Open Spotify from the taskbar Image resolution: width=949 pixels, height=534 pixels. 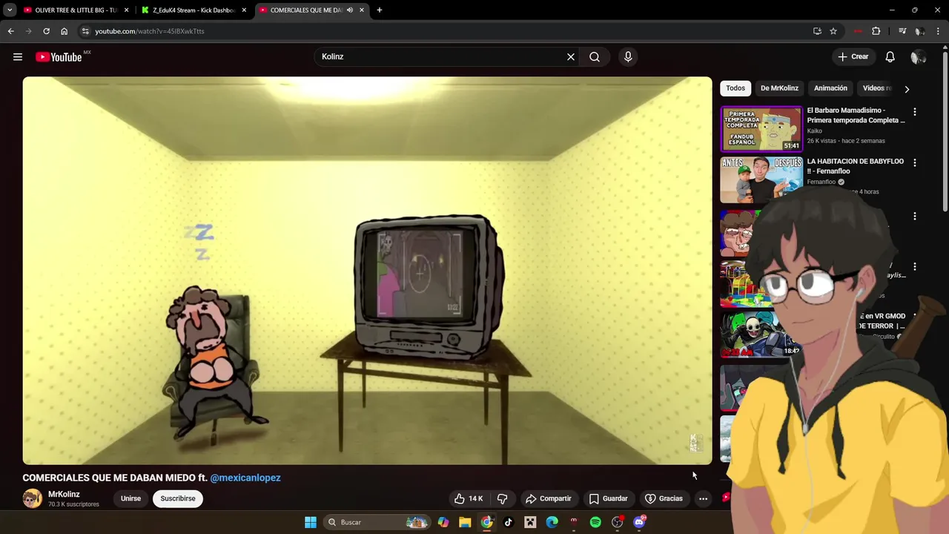[595, 522]
